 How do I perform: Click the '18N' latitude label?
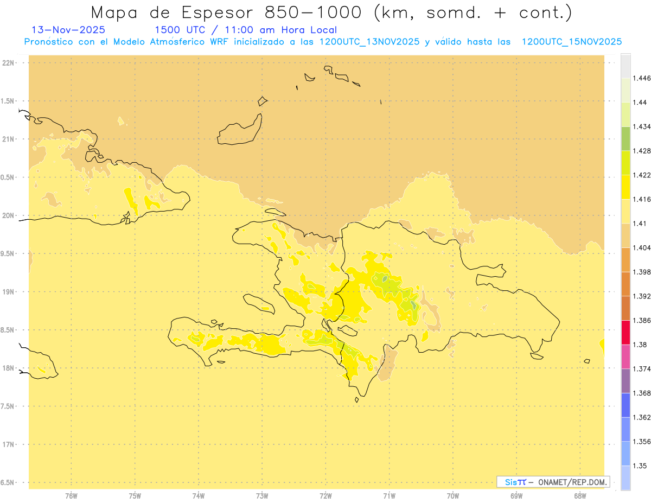[x=8, y=368]
